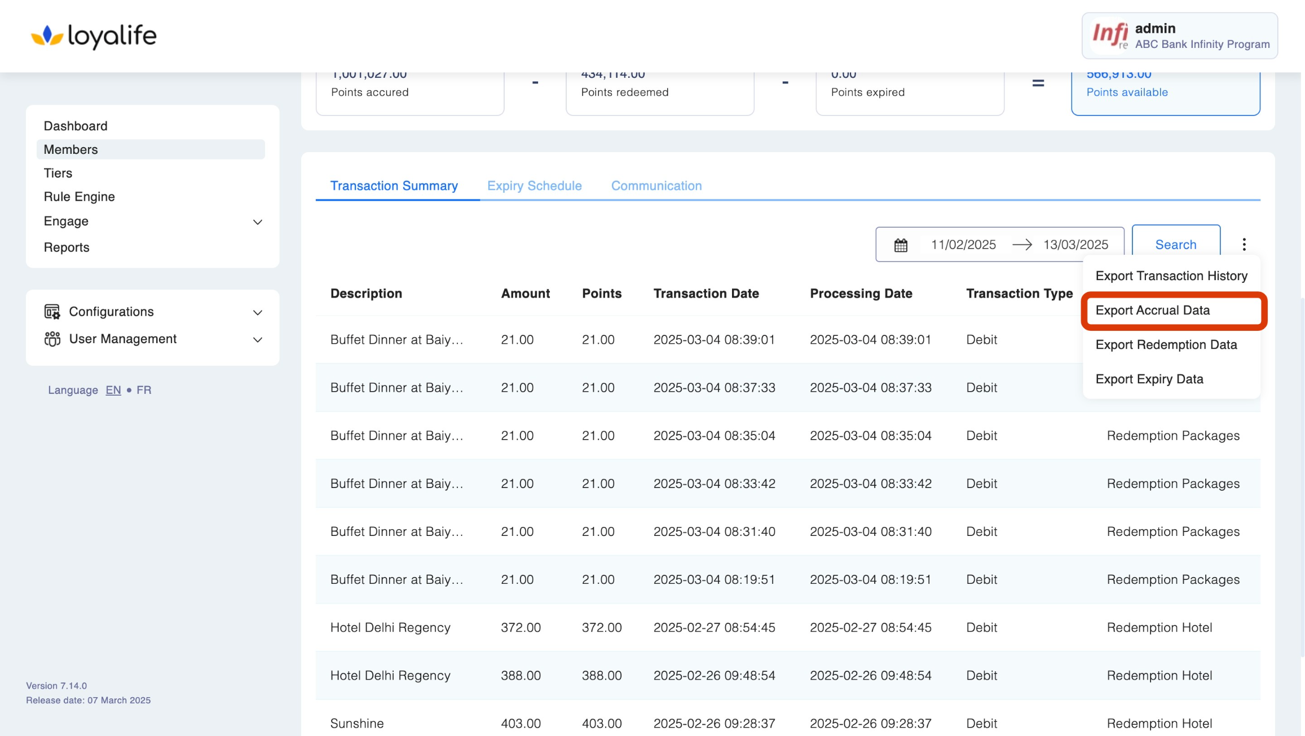
Task: Click the User Management people icon
Action: pos(52,339)
